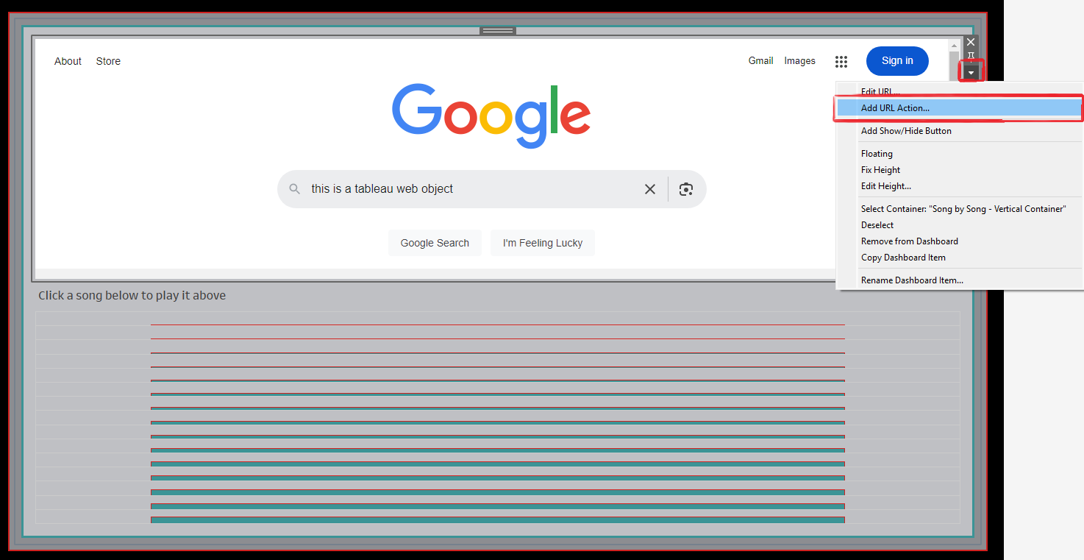Image resolution: width=1084 pixels, height=560 pixels.
Task: Open the web object's More Options dropdown arrow
Action: coord(971,72)
